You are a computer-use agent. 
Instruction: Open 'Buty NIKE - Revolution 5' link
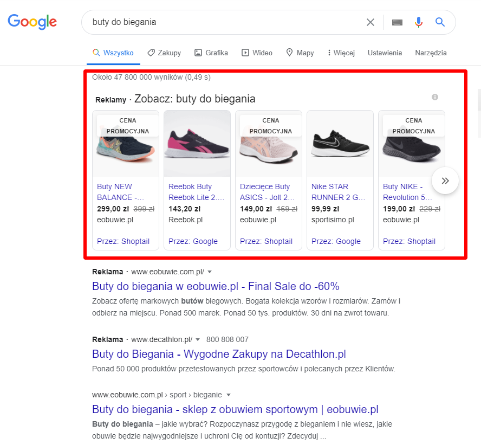click(407, 192)
